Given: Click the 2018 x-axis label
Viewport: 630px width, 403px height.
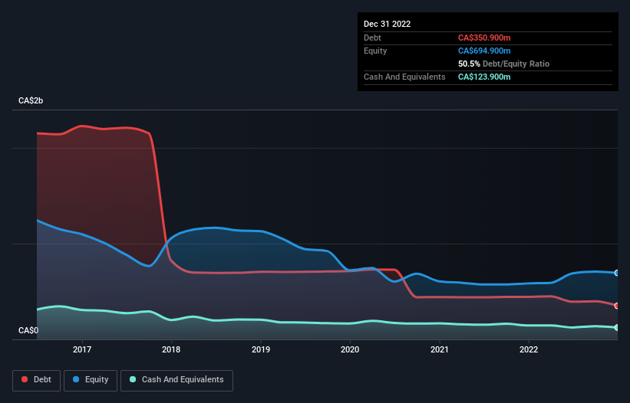Looking at the screenshot, I should (171, 349).
